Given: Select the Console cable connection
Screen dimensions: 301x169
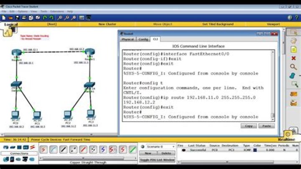Looking at the screenshot, I should click(x=54, y=149).
